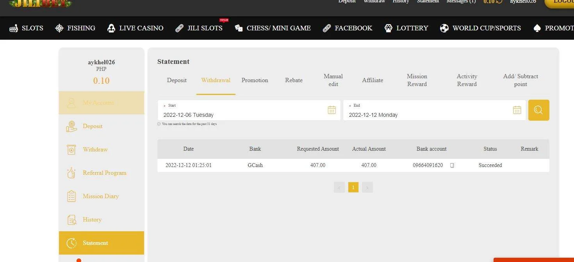Click the header username aykhel026

pyautogui.click(x=523, y=2)
